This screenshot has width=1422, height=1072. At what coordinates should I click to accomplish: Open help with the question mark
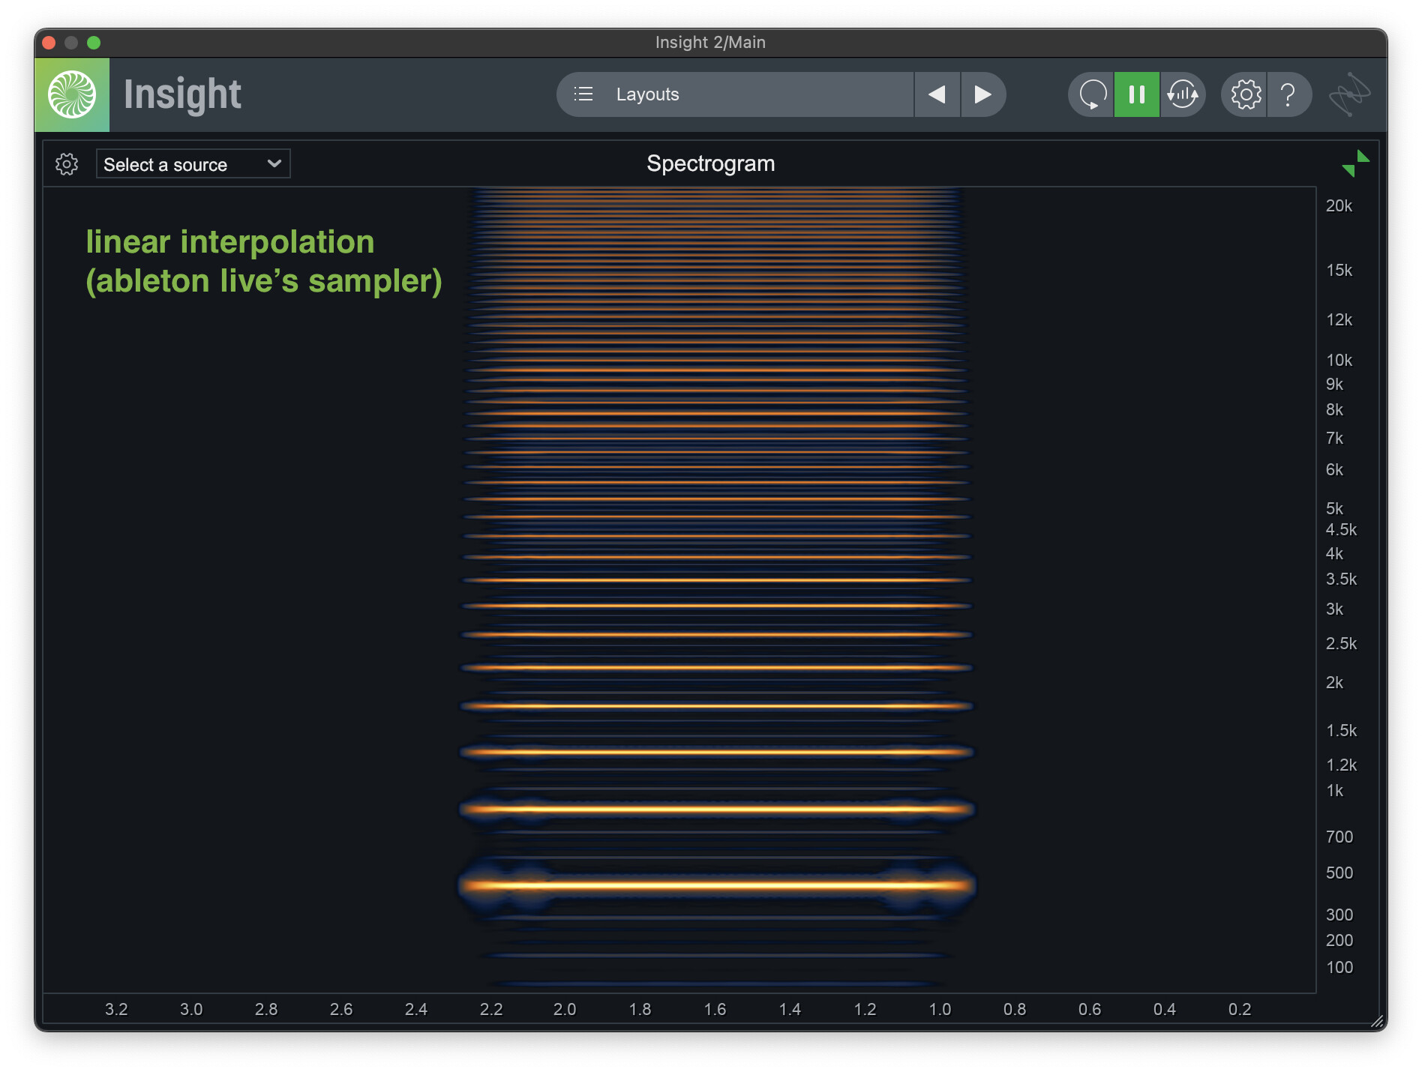1288,94
